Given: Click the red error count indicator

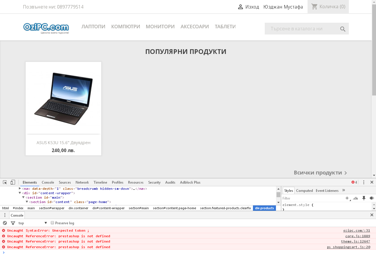Looking at the screenshot, I should click(x=354, y=182).
